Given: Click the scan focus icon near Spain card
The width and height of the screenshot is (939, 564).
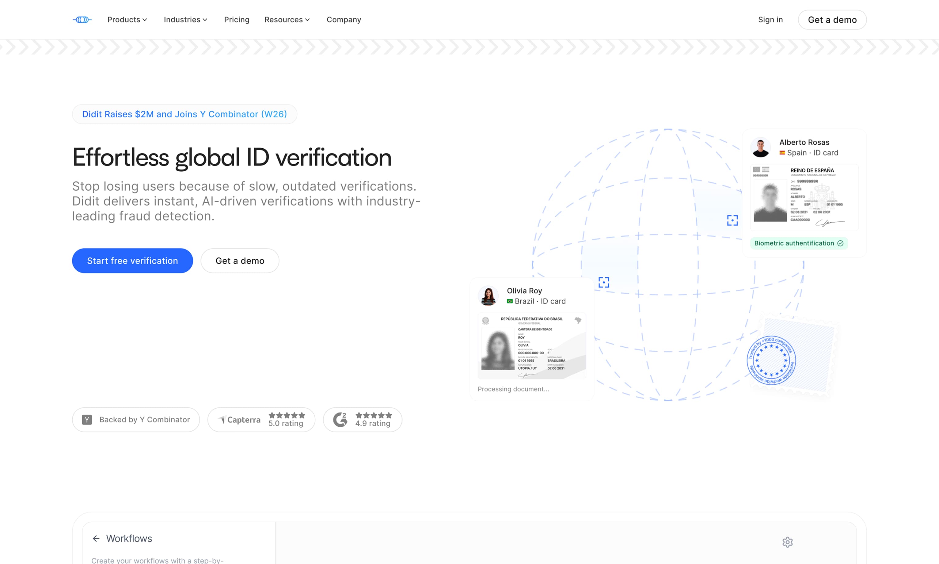Looking at the screenshot, I should (x=732, y=220).
